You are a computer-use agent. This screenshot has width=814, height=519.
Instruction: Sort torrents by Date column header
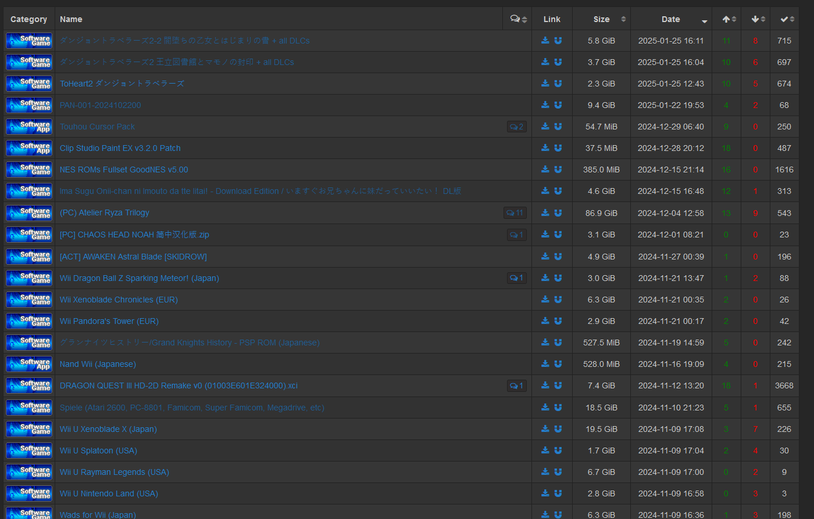point(671,19)
